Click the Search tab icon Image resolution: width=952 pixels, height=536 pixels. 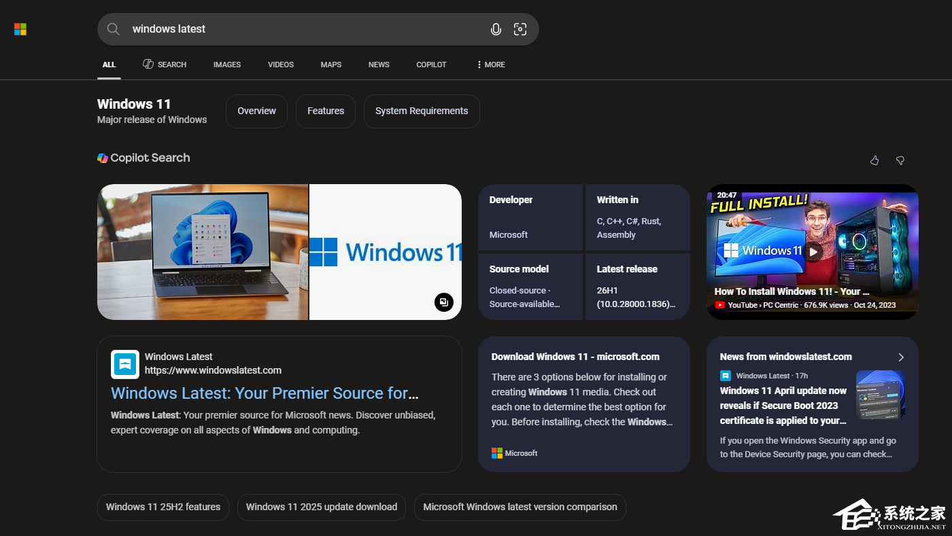[x=148, y=64]
